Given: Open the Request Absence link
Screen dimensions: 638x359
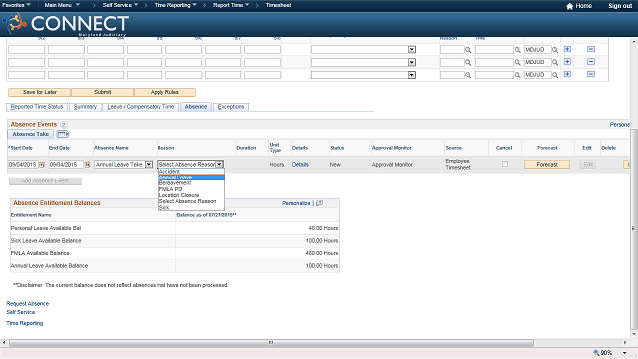Looking at the screenshot, I should [x=27, y=303].
